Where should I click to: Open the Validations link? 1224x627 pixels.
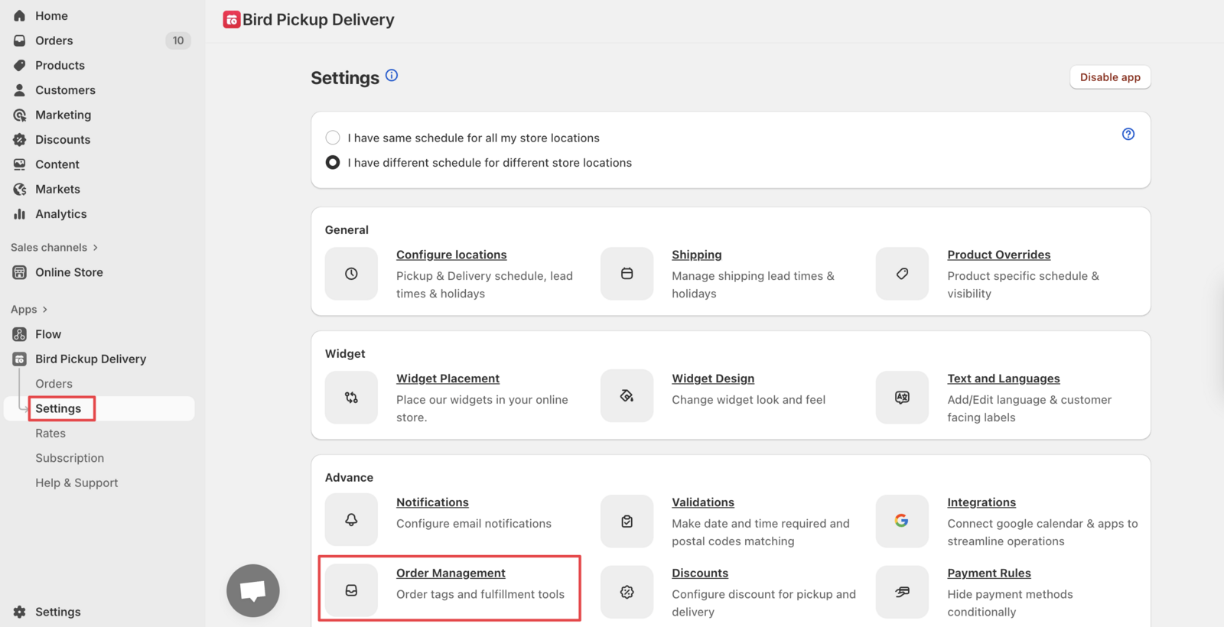click(x=703, y=502)
